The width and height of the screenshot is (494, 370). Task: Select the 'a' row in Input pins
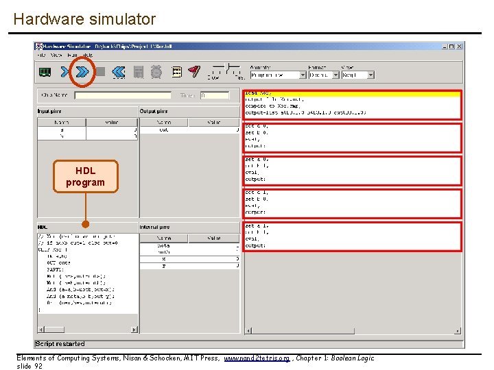point(88,130)
